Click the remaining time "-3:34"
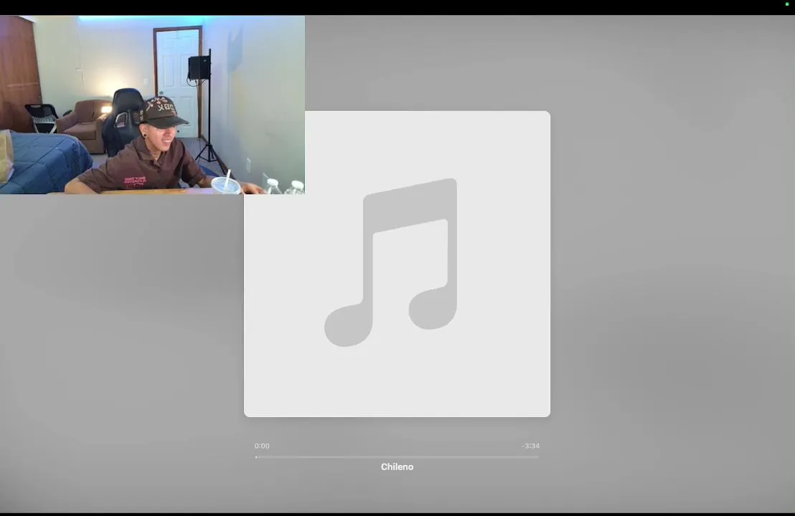 [x=531, y=446]
